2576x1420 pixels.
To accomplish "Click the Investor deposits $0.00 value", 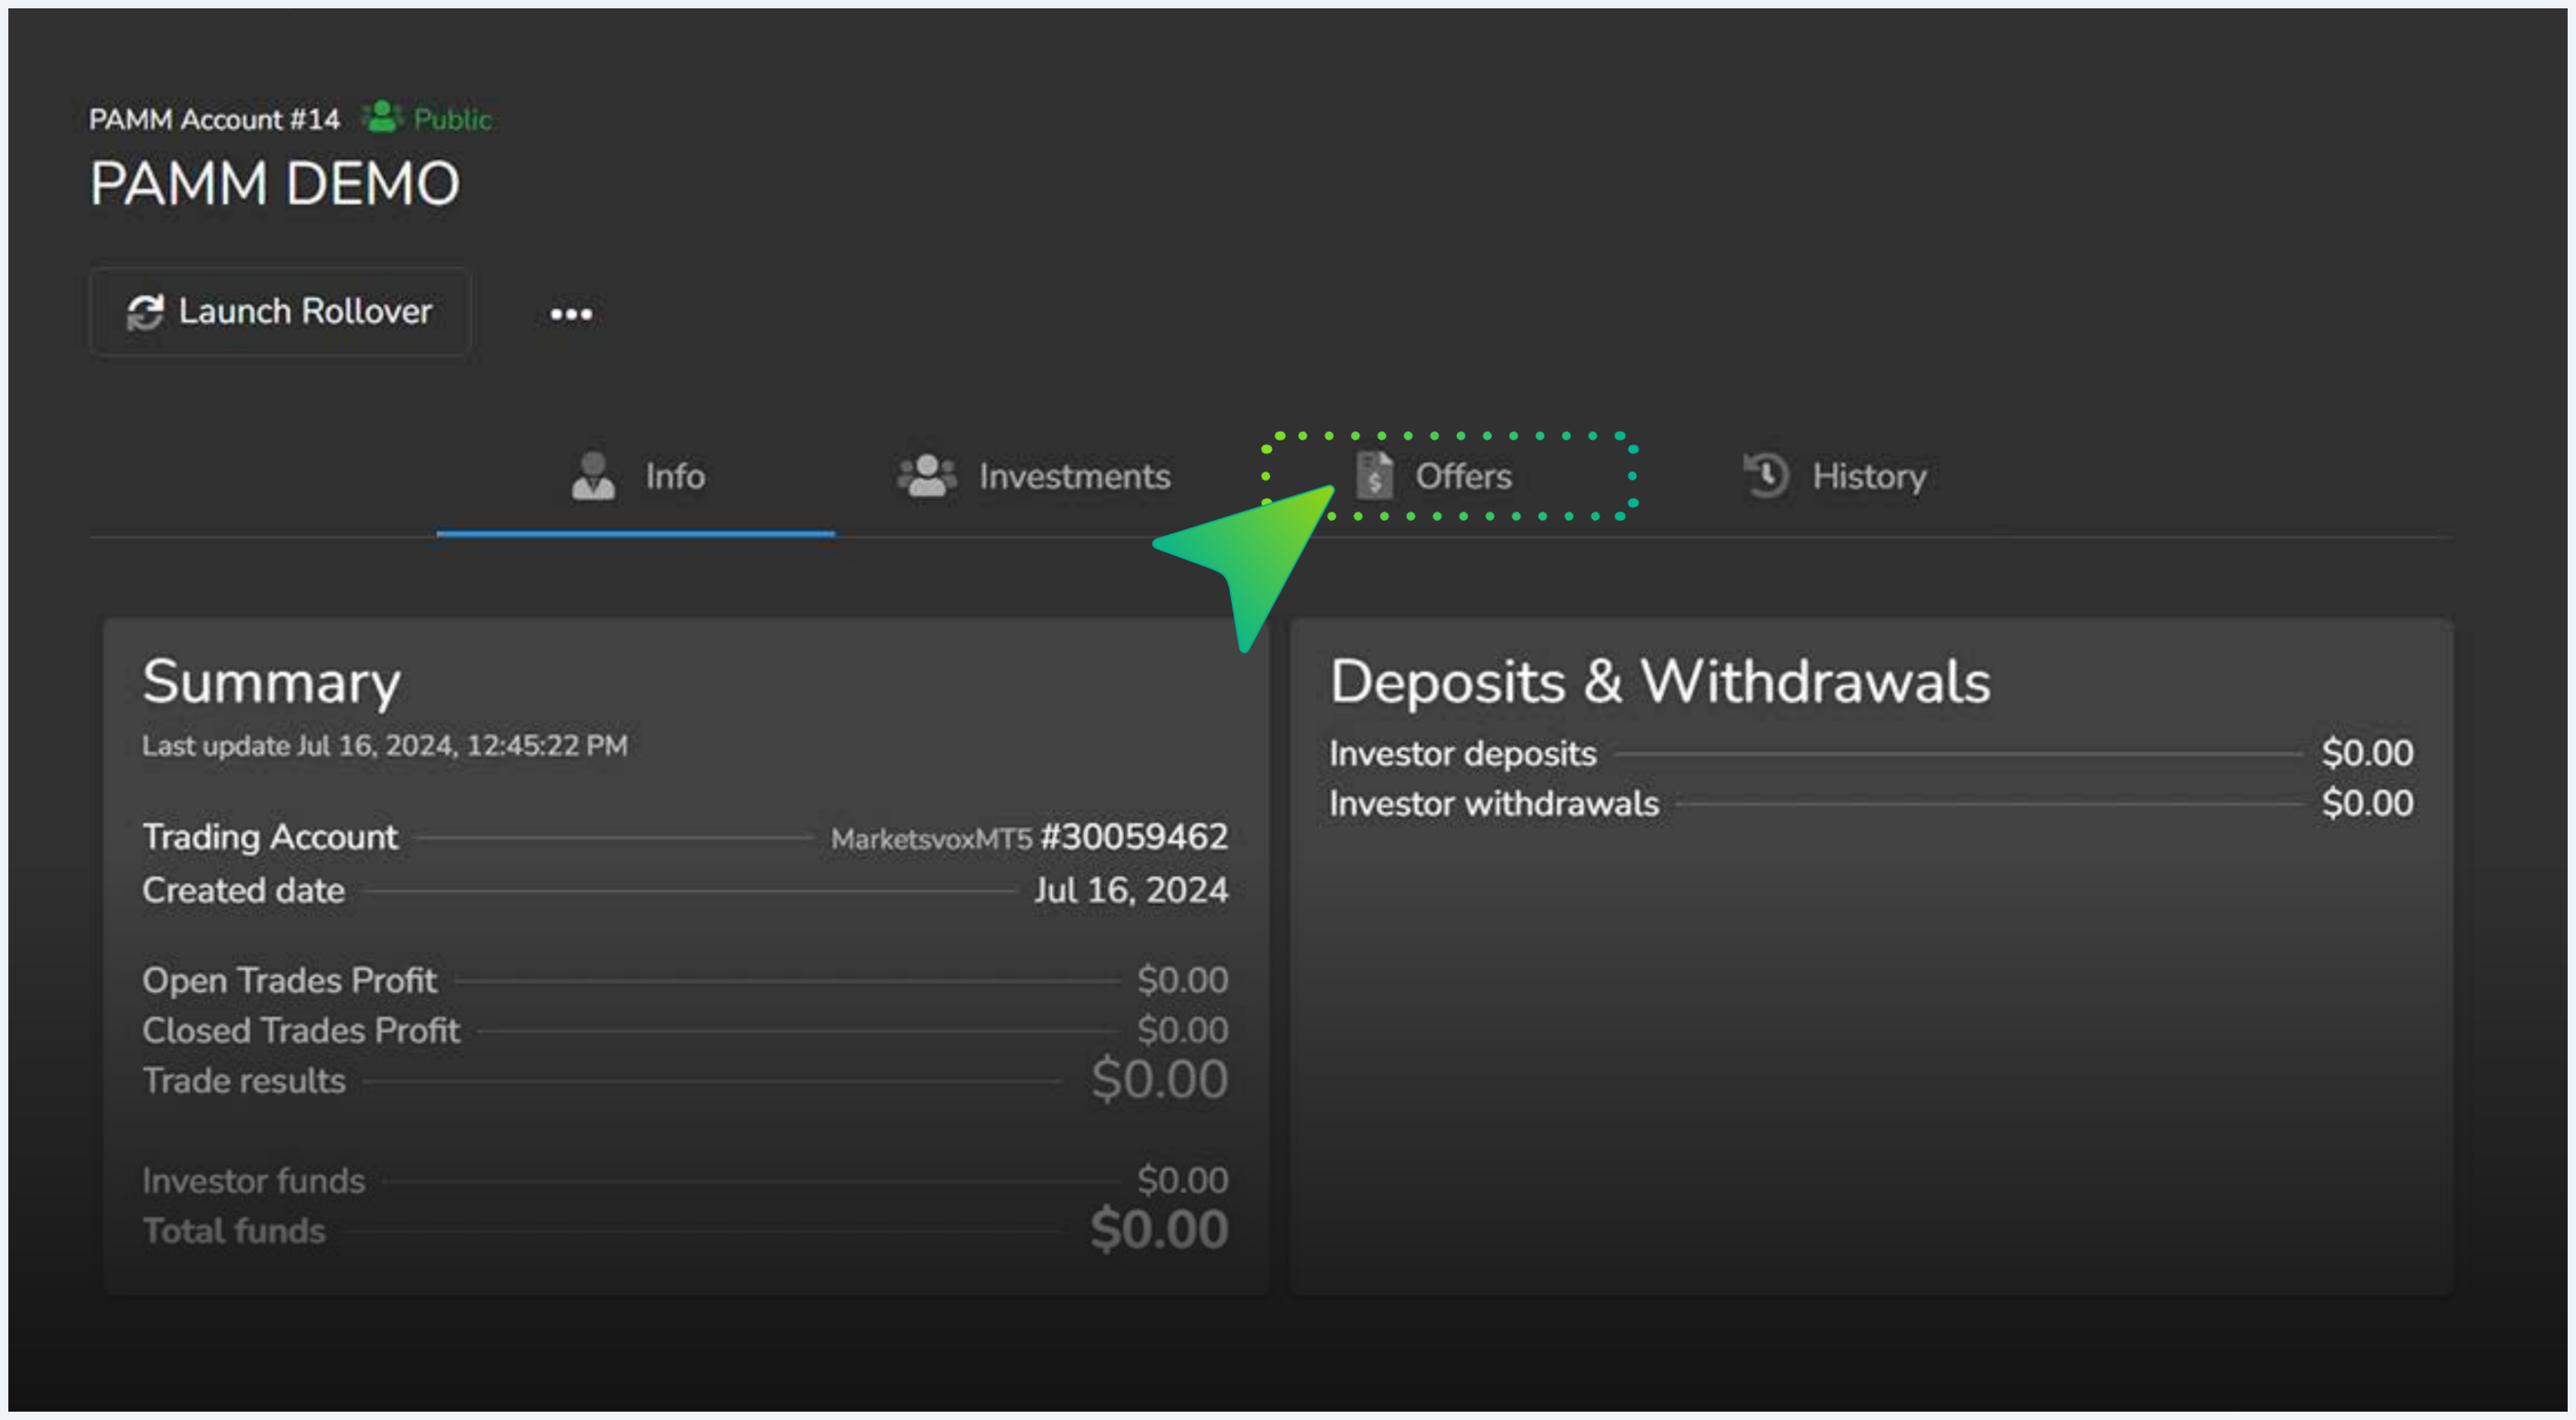I will coord(2368,753).
